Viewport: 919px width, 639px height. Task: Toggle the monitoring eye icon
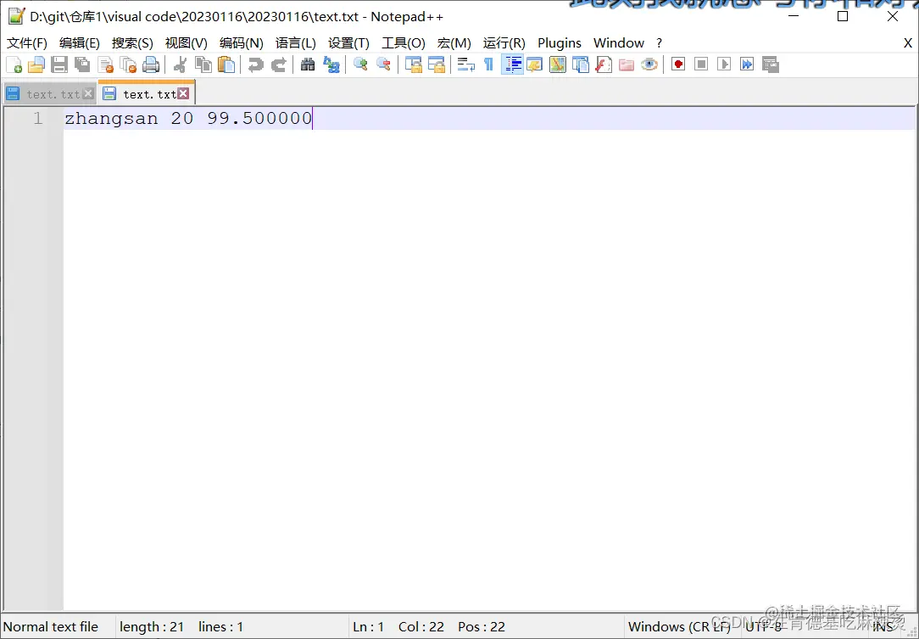(649, 64)
